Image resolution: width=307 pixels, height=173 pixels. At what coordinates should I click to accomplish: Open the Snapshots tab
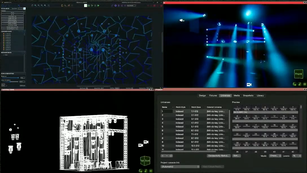[248, 96]
